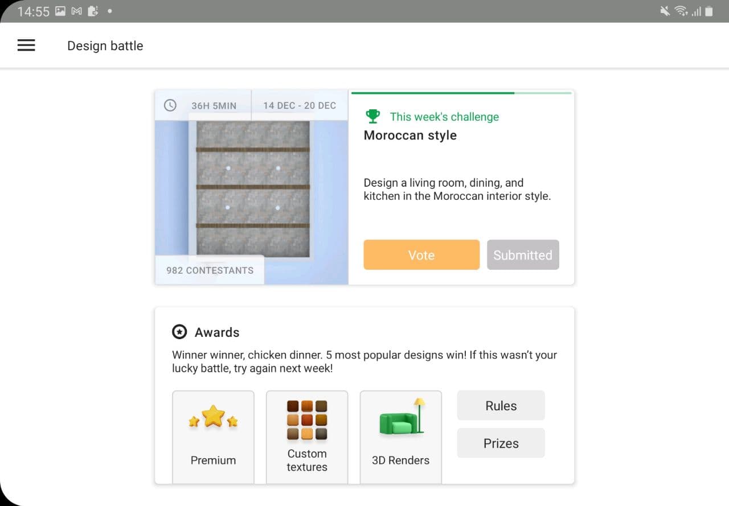Tap the cellular signal bars icon

pyautogui.click(x=695, y=11)
